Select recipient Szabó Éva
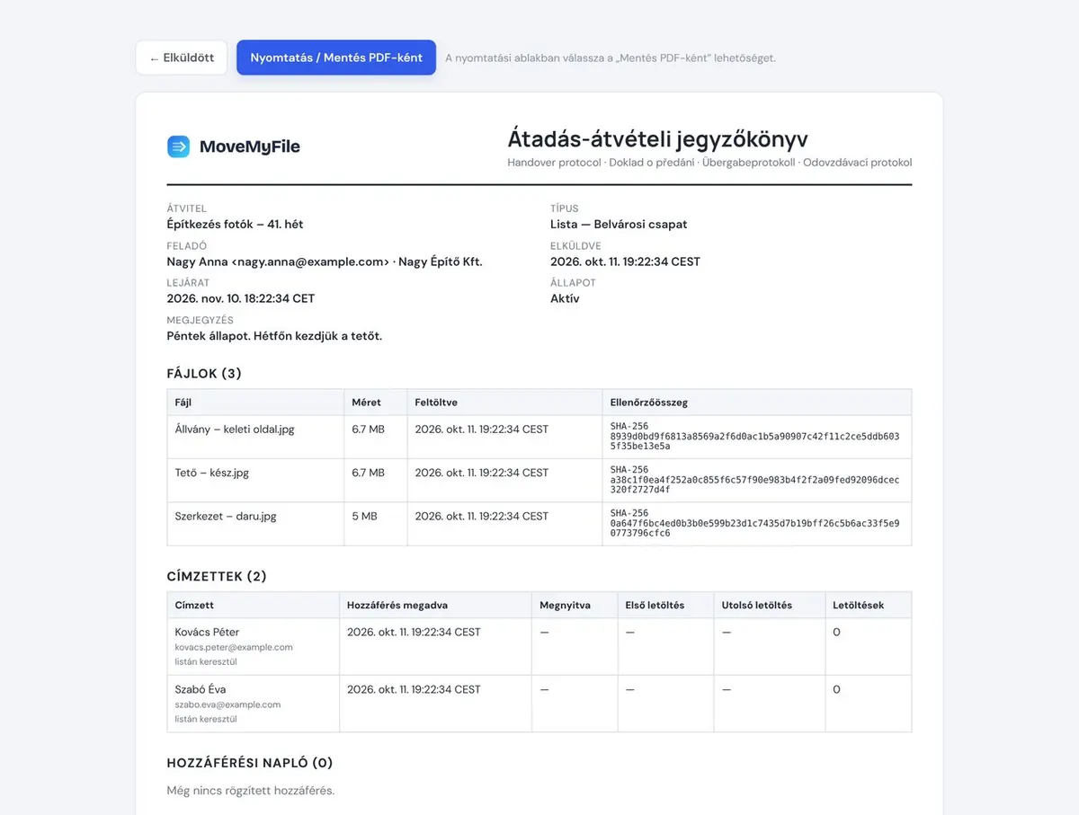The height and width of the screenshot is (815, 1079). (201, 689)
